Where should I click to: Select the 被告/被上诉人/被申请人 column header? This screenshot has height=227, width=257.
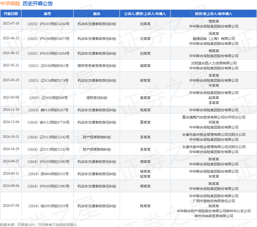214,14
